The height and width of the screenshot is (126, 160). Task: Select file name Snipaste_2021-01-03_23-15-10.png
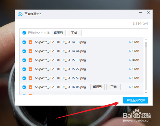60,60
